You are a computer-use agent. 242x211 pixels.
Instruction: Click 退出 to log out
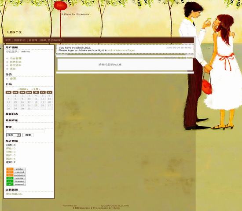(x=13, y=69)
